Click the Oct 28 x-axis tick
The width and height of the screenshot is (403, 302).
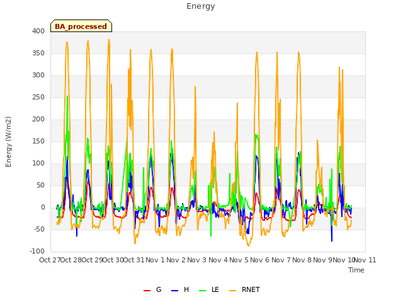click(x=71, y=260)
